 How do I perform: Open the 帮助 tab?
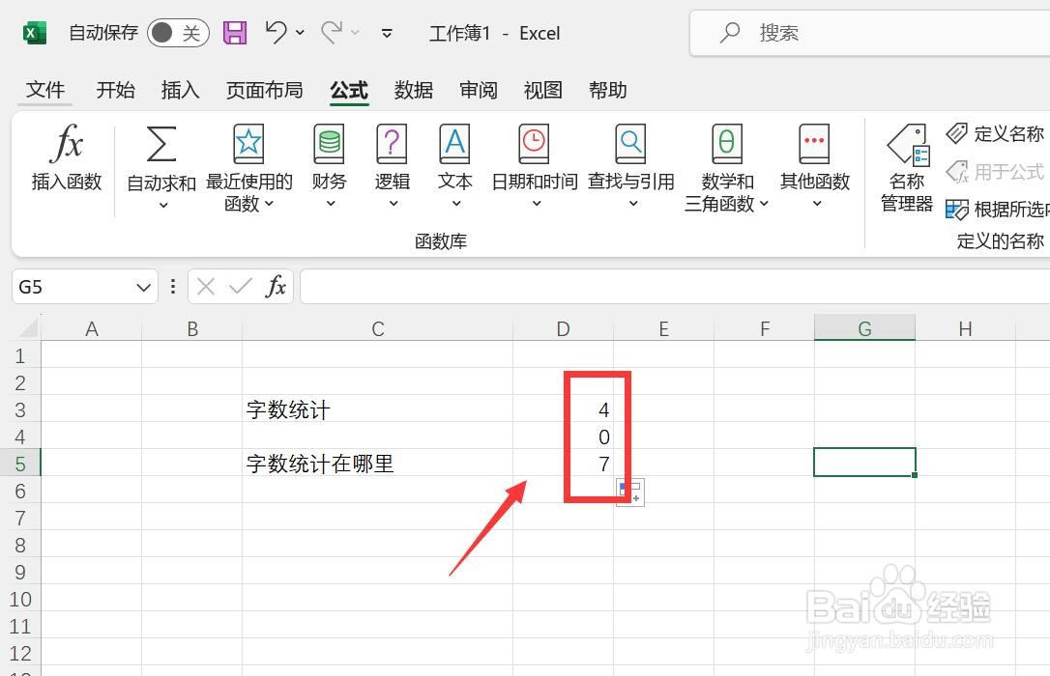coord(607,90)
